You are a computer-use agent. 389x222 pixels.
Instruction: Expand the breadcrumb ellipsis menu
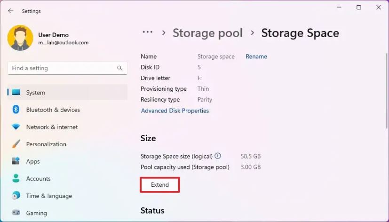(148, 32)
